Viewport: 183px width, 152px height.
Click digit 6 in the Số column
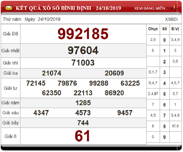(164, 105)
